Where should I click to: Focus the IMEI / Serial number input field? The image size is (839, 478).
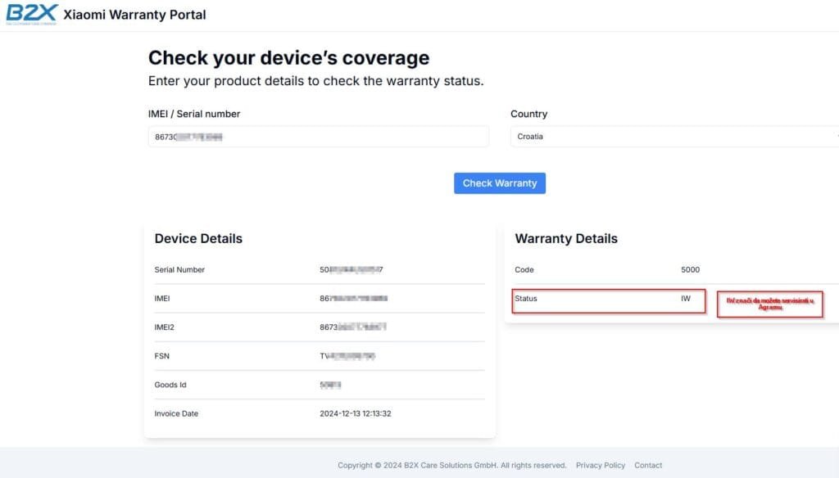pyautogui.click(x=319, y=137)
